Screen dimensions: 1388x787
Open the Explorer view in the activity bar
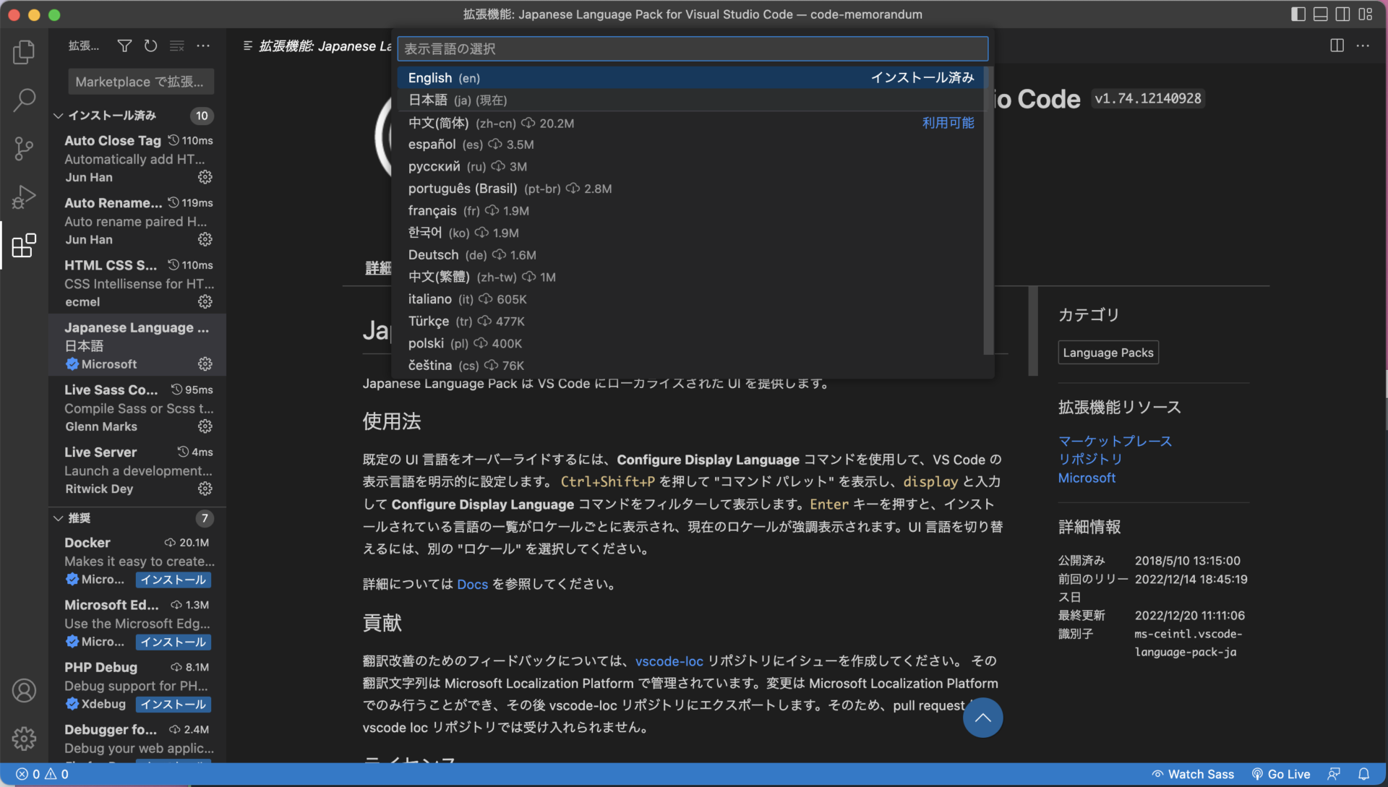tap(24, 51)
